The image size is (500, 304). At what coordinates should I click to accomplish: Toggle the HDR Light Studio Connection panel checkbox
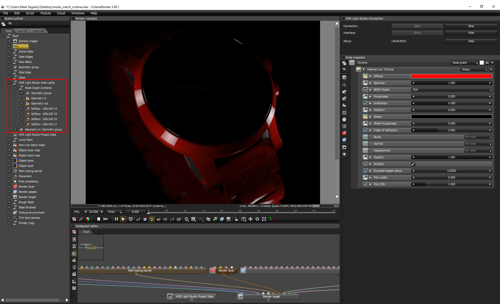click(x=343, y=18)
